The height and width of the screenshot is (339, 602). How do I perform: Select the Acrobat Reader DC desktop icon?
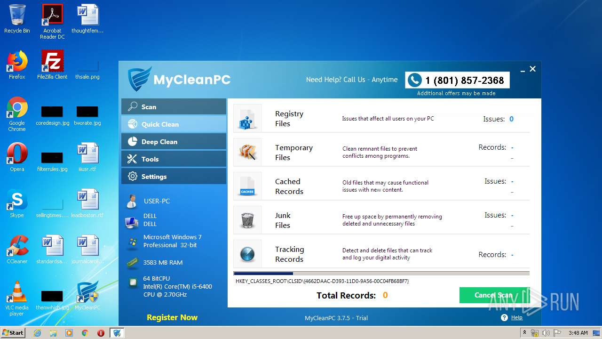coord(52,22)
